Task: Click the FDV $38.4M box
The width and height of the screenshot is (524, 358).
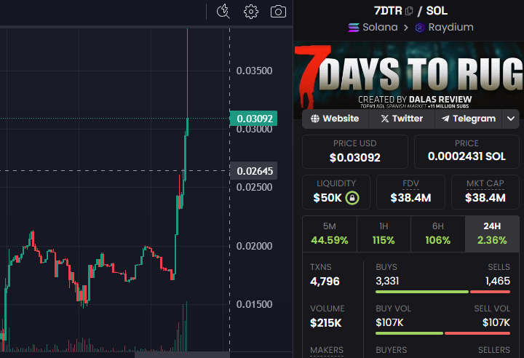Action: (410, 192)
